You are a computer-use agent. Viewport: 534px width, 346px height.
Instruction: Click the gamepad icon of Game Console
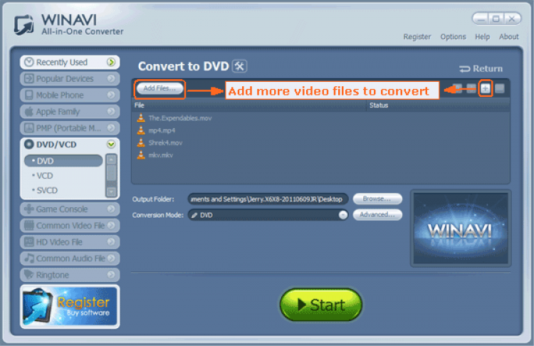pos(29,209)
